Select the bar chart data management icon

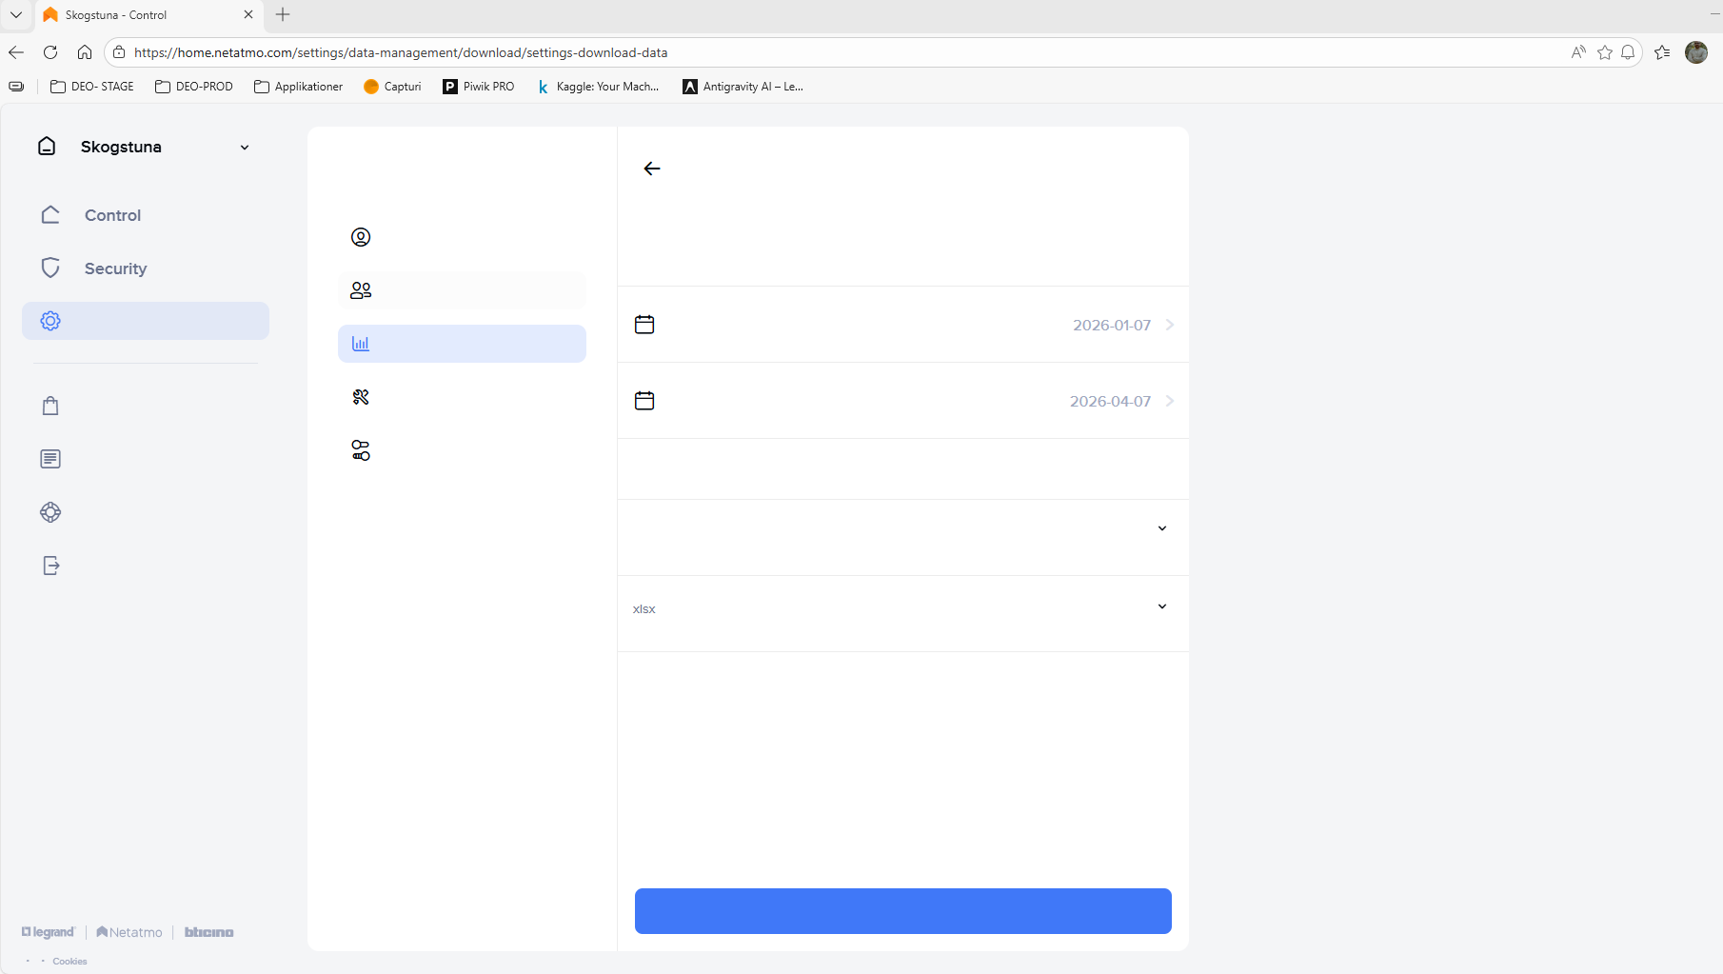point(361,344)
